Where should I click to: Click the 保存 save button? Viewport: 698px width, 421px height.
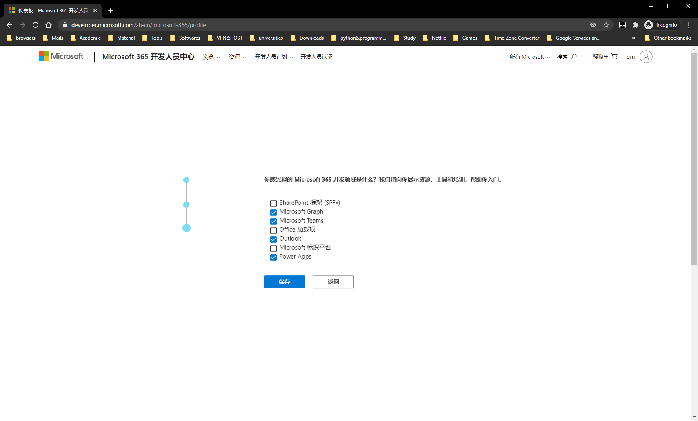pos(285,282)
